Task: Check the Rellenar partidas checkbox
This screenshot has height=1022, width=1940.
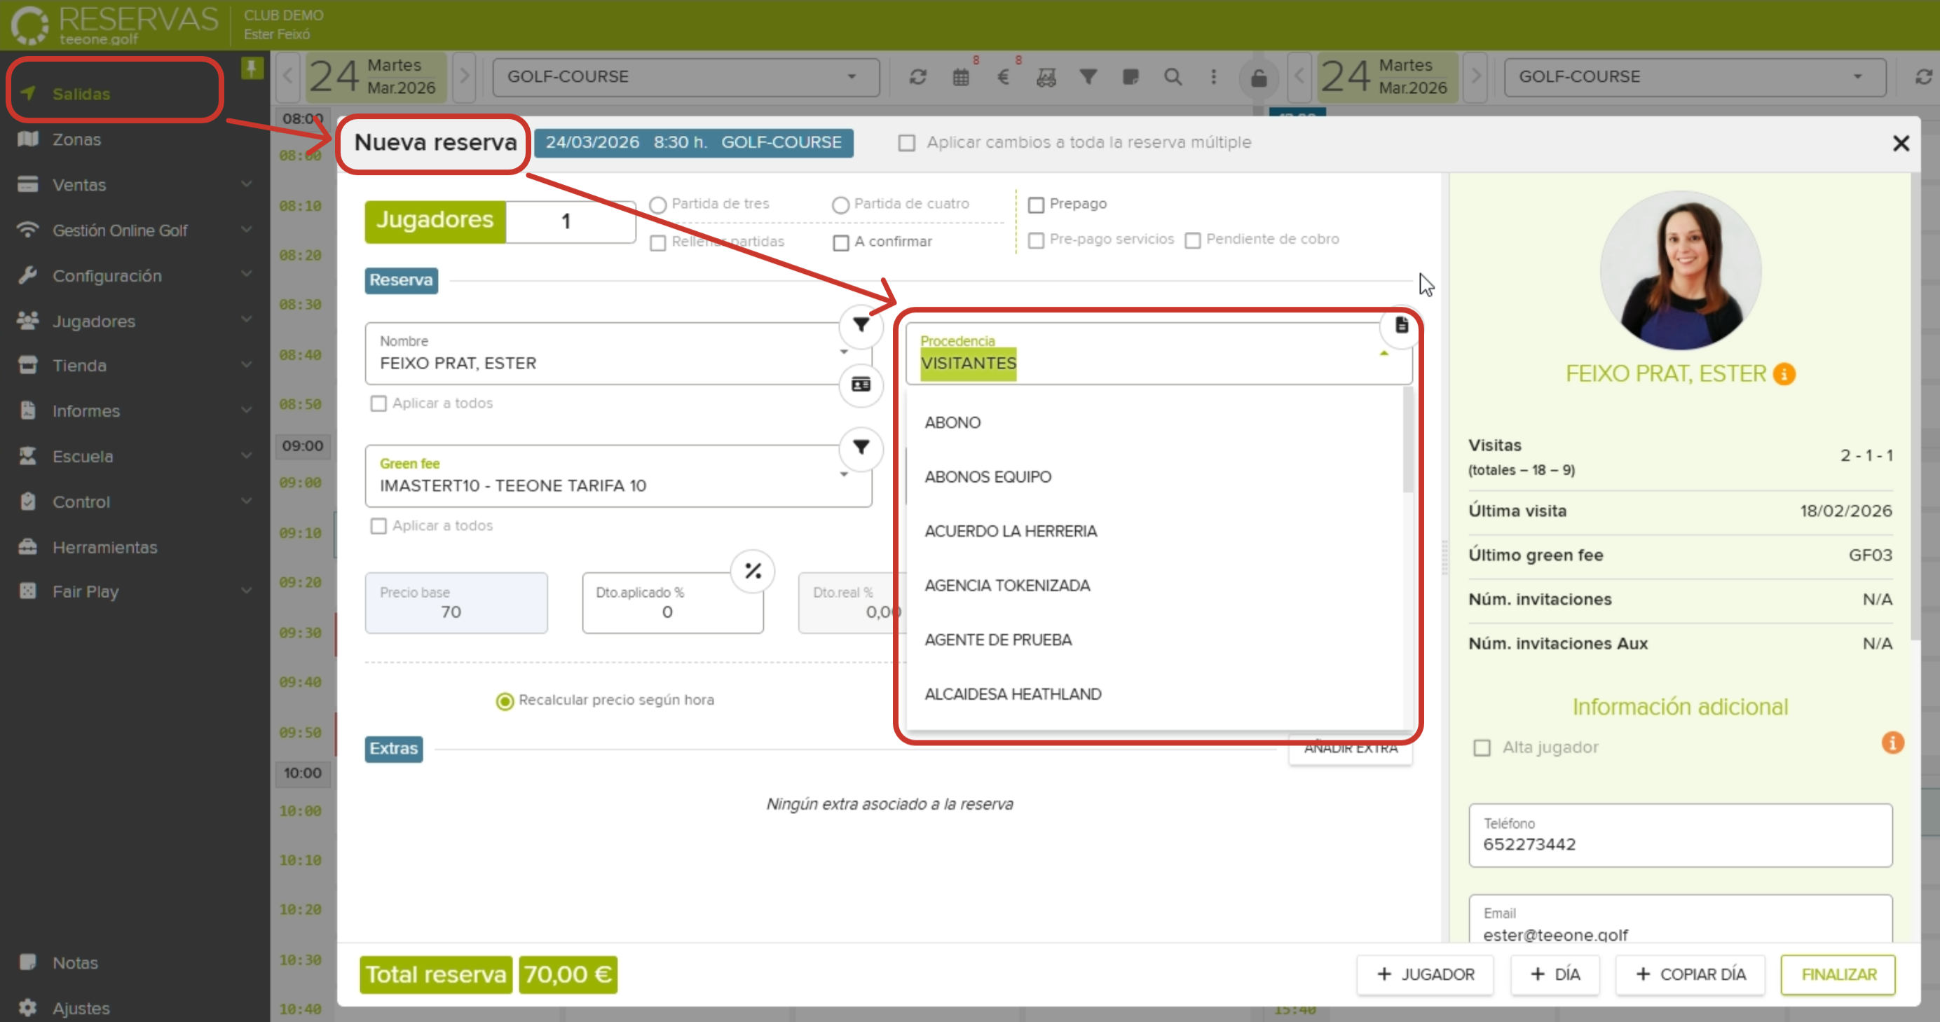Action: [657, 242]
